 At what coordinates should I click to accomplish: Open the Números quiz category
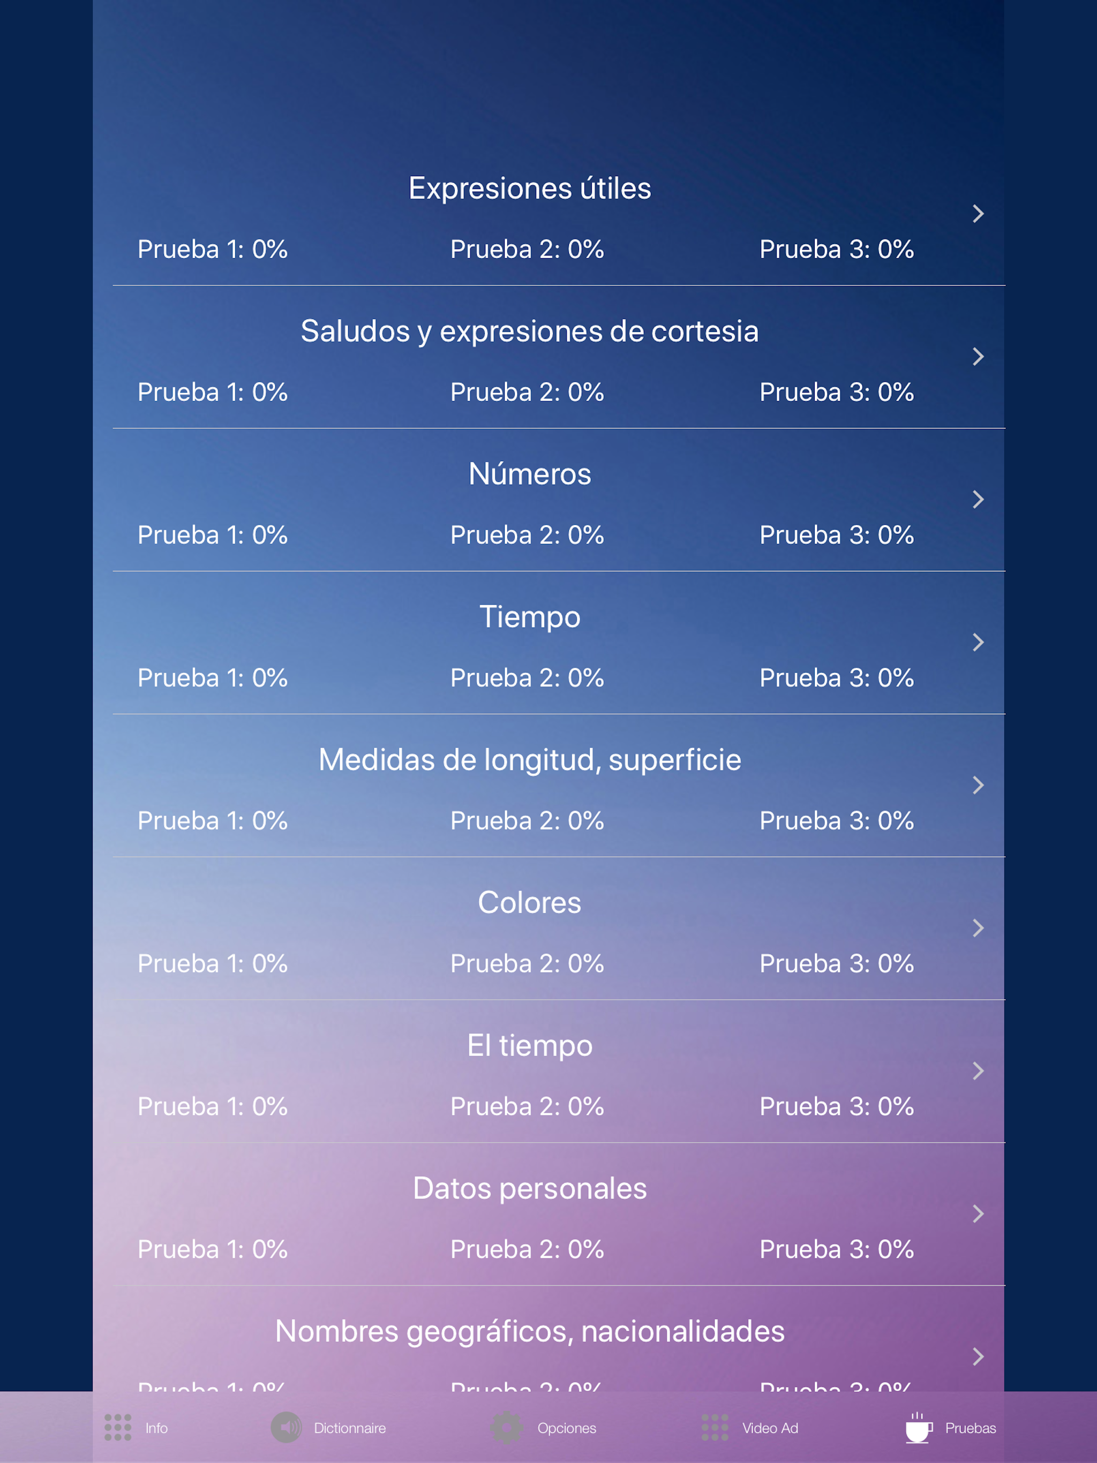[x=529, y=473]
